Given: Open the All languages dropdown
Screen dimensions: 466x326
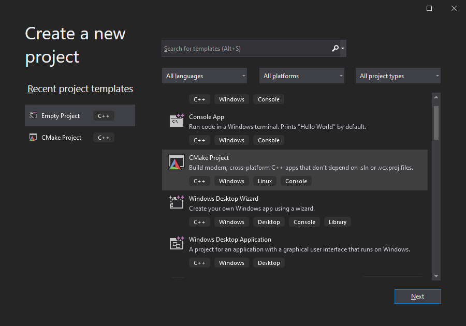Looking at the screenshot, I should click(204, 76).
